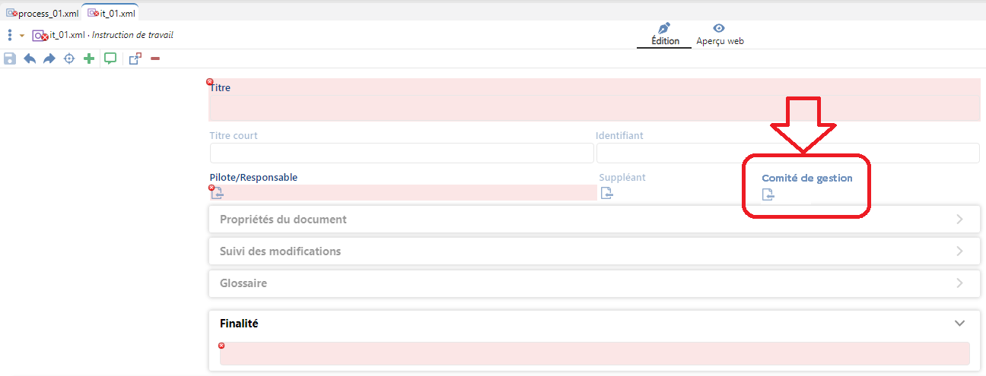Click the open in external window icon
Image resolution: width=986 pixels, height=376 pixels.
[x=135, y=58]
